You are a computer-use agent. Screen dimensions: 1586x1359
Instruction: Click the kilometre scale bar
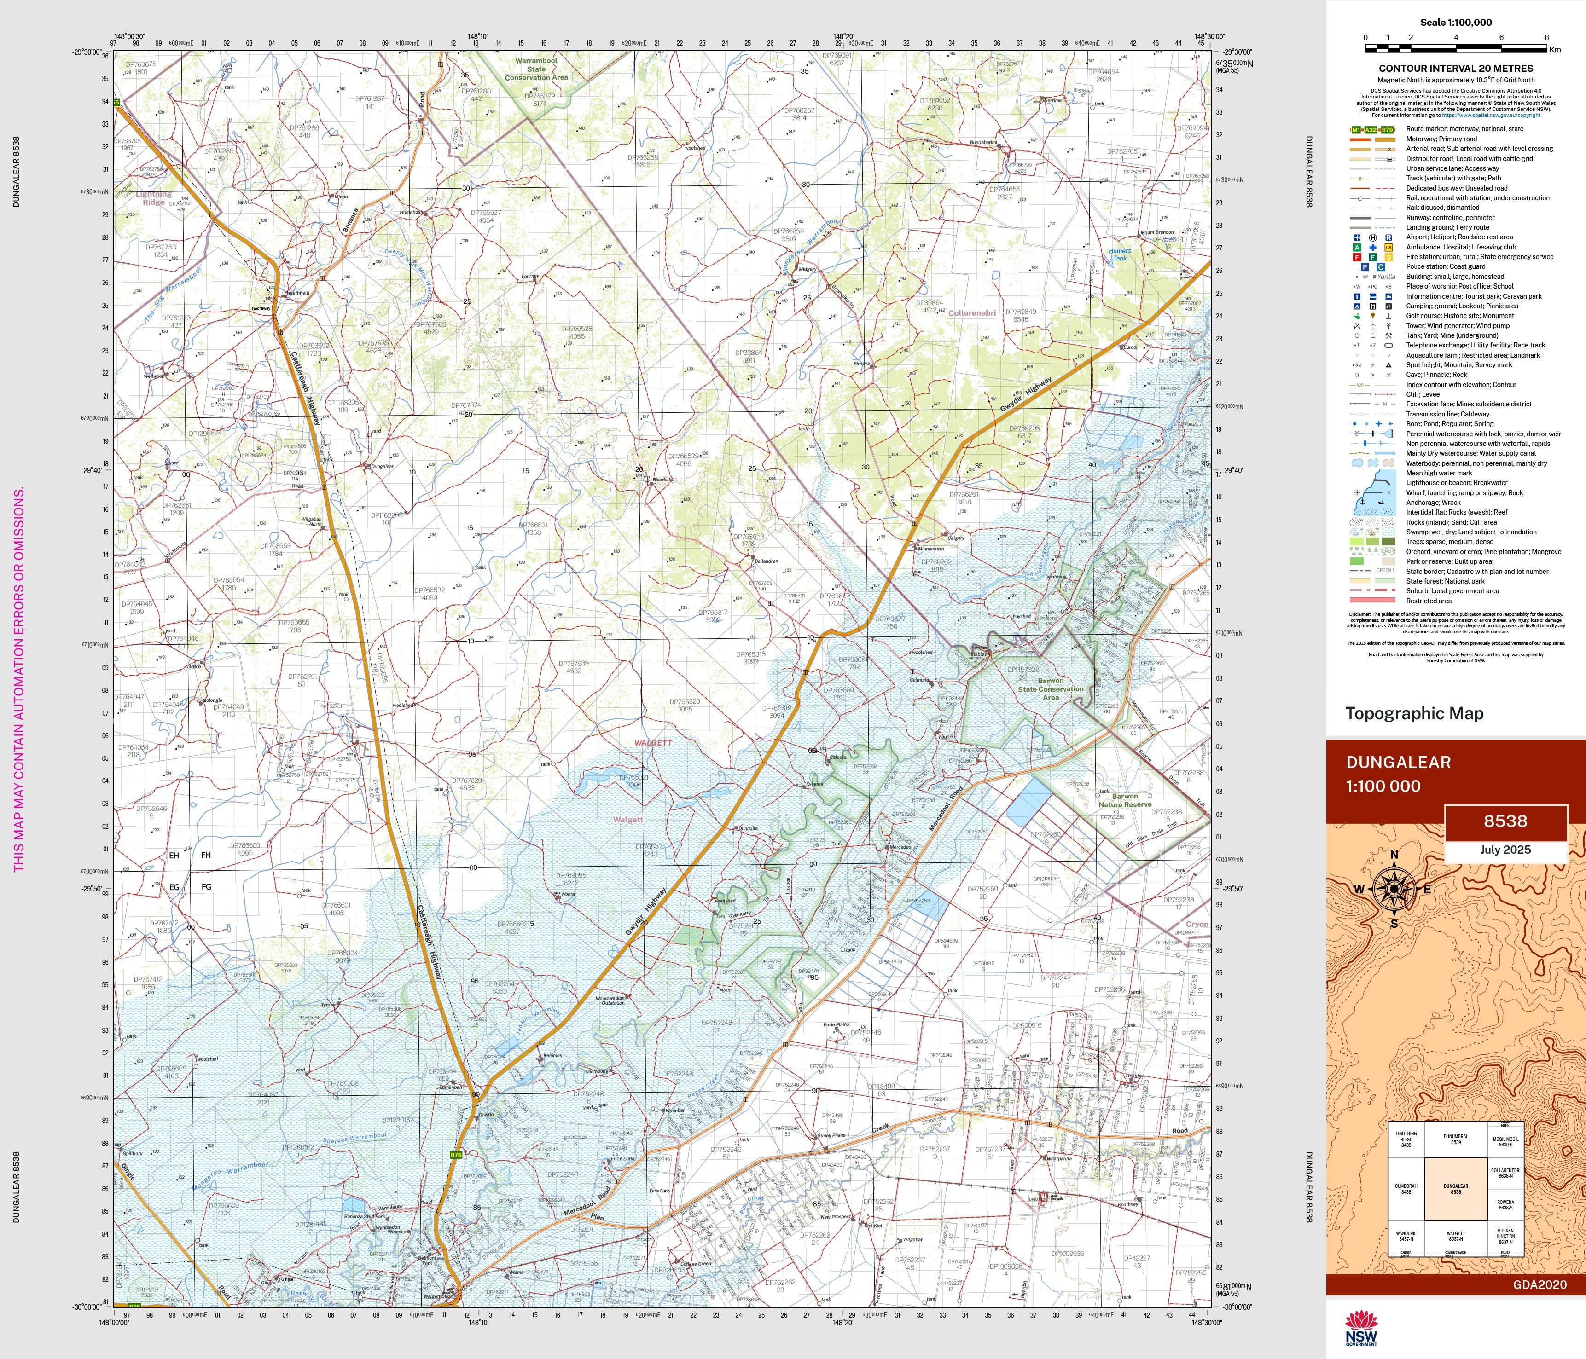pos(1456,48)
